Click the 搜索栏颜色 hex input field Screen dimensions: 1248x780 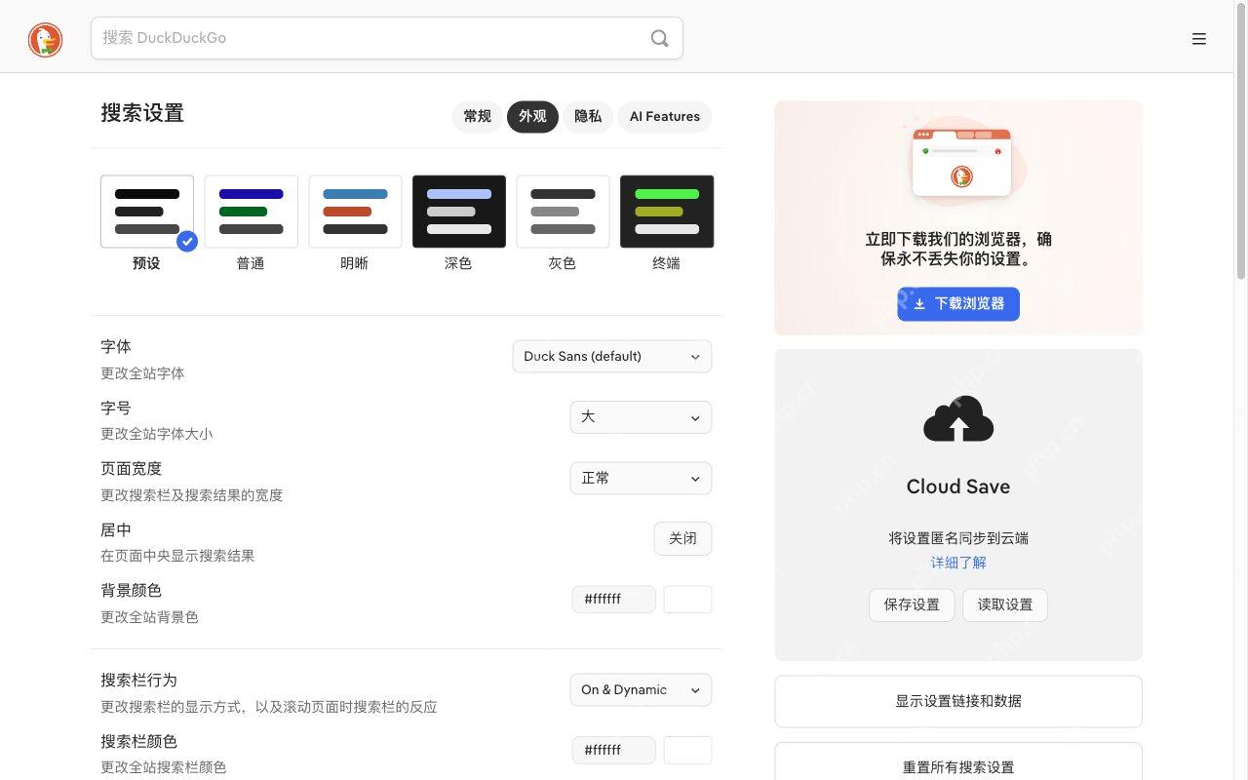coord(614,751)
